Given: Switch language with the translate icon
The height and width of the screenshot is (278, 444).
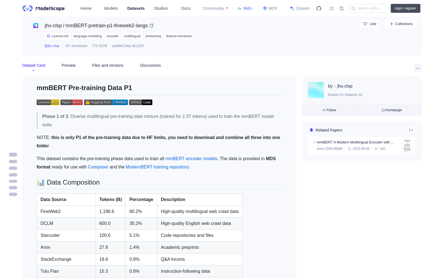Looking at the screenshot, I should click(x=342, y=8).
